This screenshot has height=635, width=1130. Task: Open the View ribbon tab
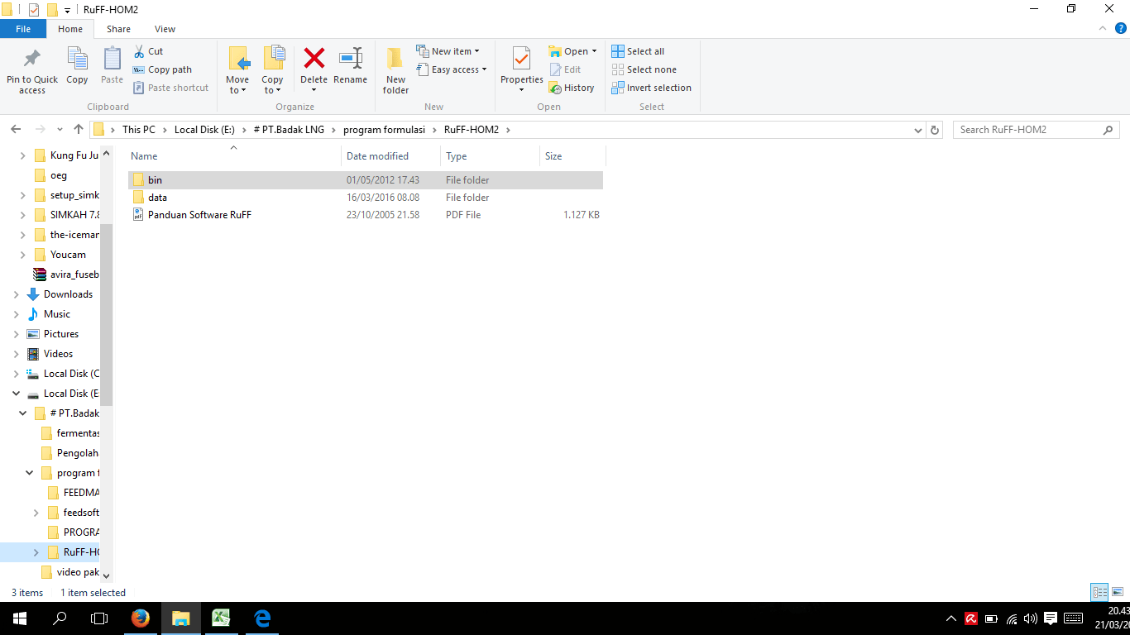pos(165,29)
